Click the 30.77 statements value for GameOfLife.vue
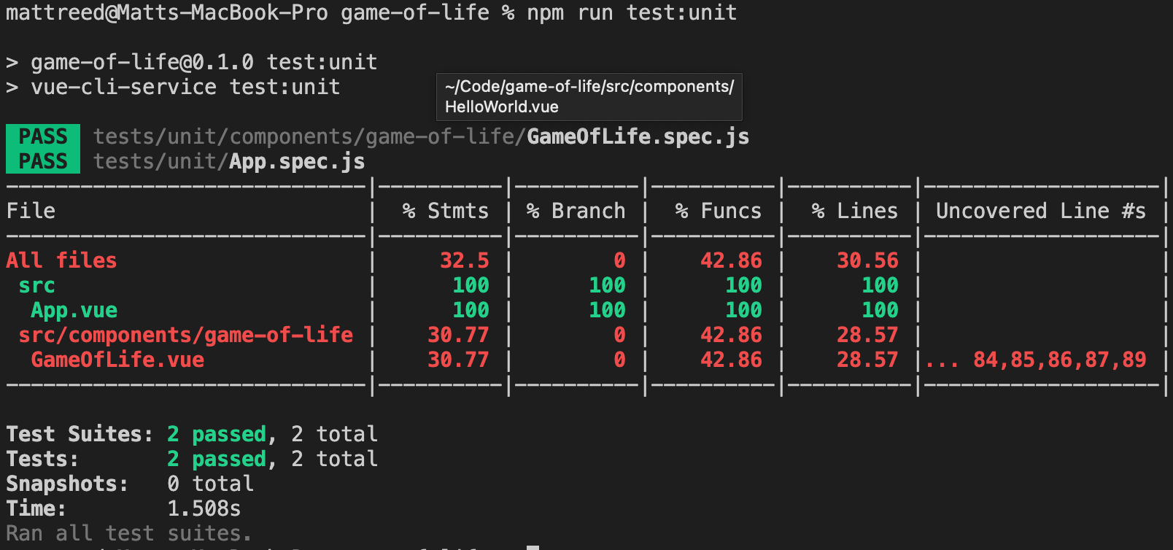Viewport: 1173px width, 550px height. [458, 360]
